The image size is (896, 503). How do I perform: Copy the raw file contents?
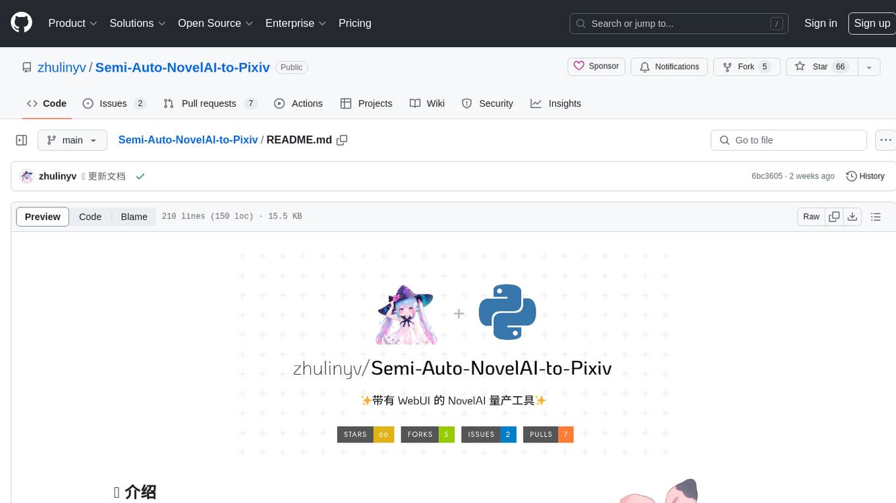[x=834, y=217]
